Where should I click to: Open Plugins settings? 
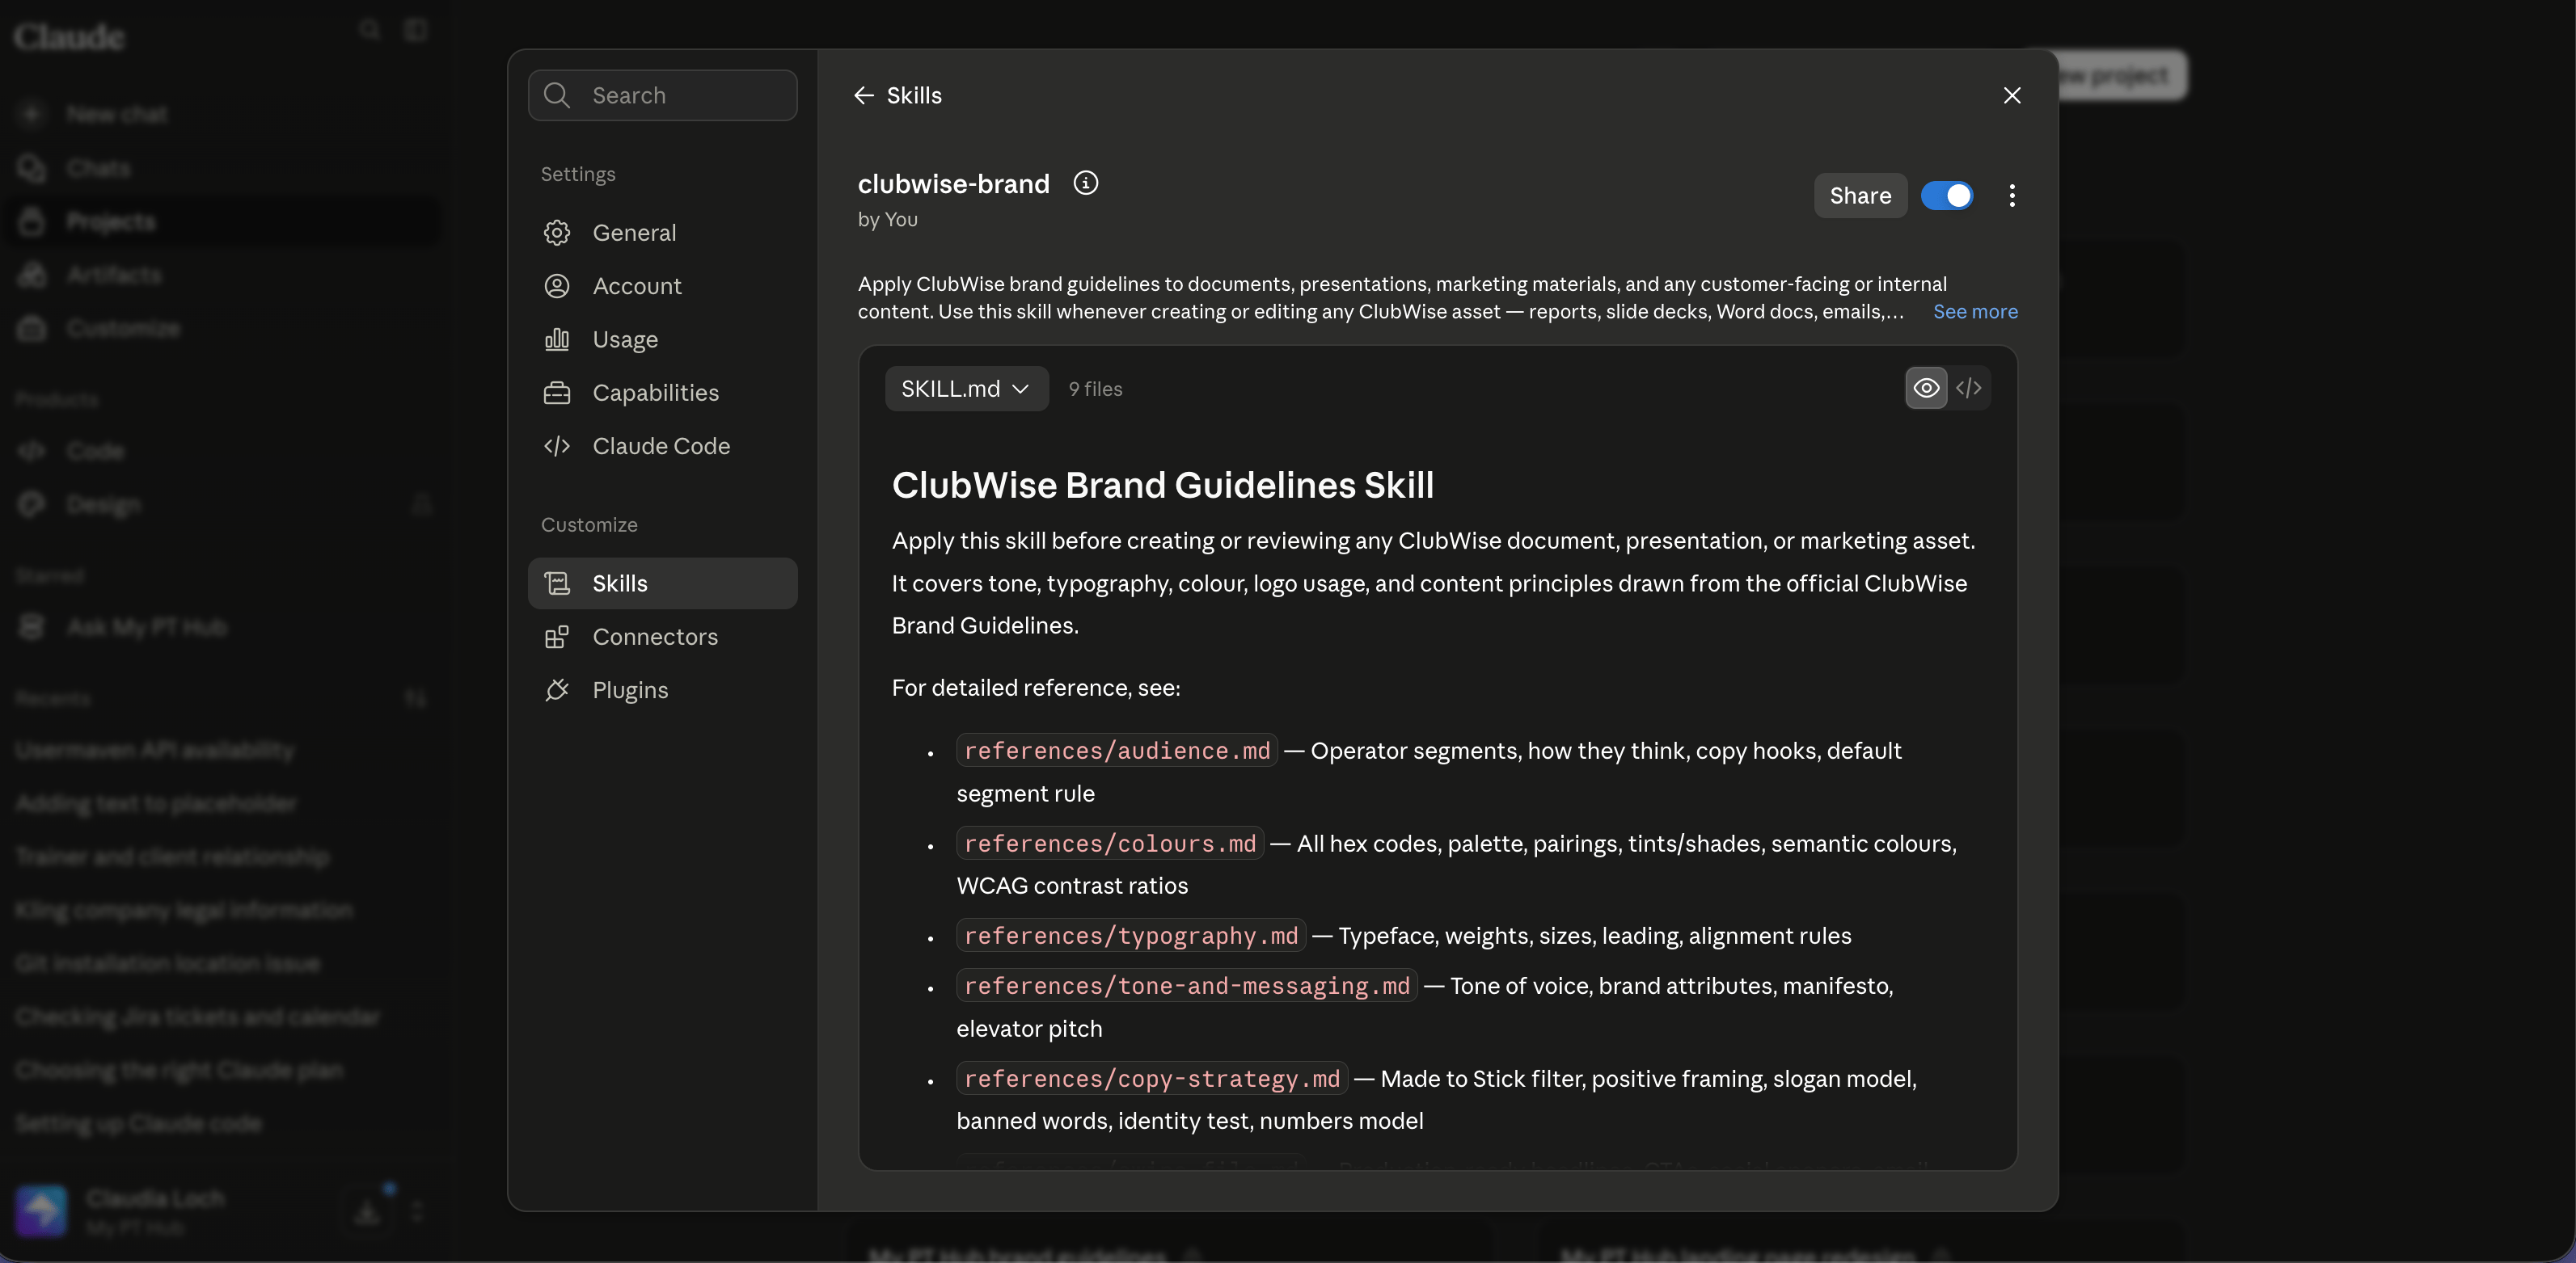coord(662,690)
